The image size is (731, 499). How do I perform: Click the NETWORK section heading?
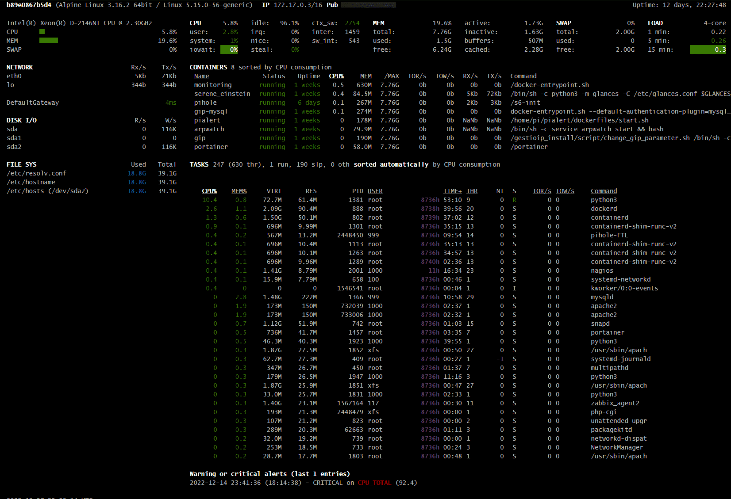(x=20, y=67)
